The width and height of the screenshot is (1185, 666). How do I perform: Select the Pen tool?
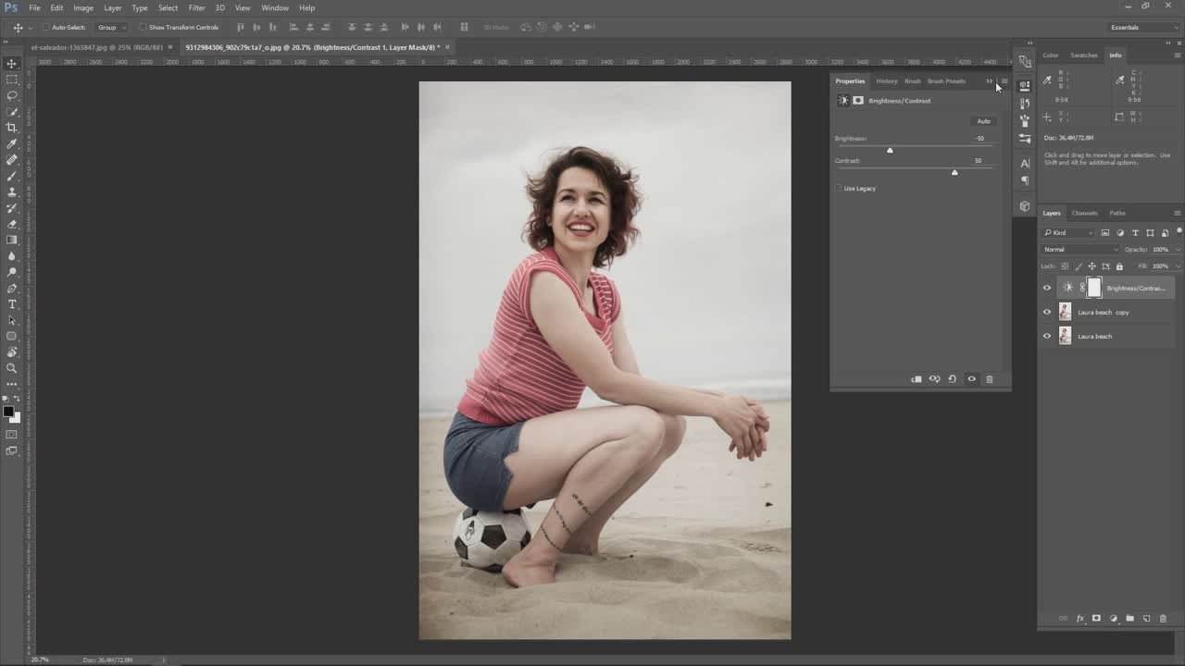(12, 288)
